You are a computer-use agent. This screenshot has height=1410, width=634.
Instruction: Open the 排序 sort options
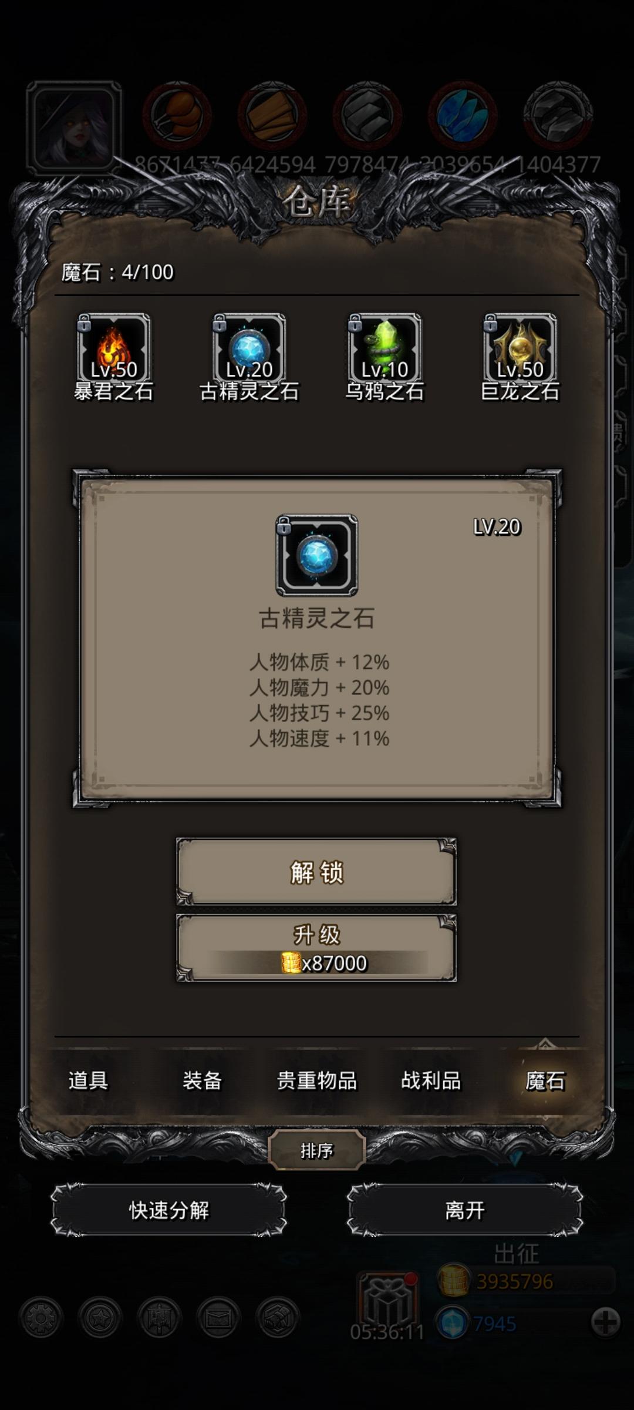[317, 1150]
